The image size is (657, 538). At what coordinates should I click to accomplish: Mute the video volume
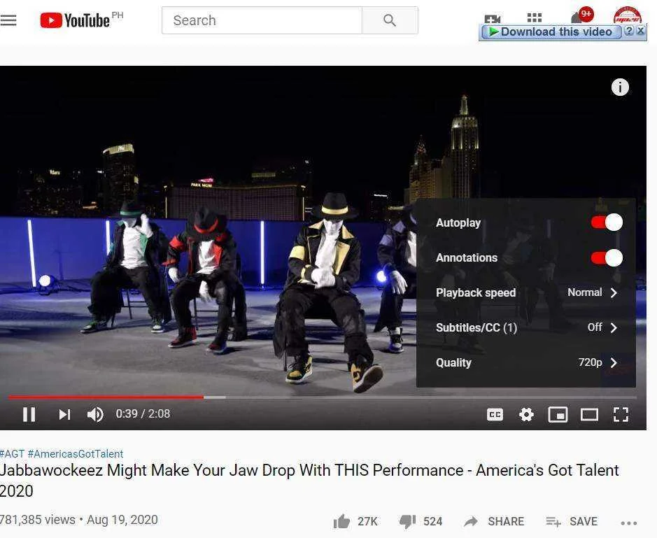[95, 414]
